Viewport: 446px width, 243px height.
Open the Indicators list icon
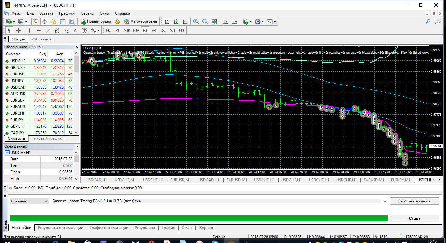(x=246, y=22)
